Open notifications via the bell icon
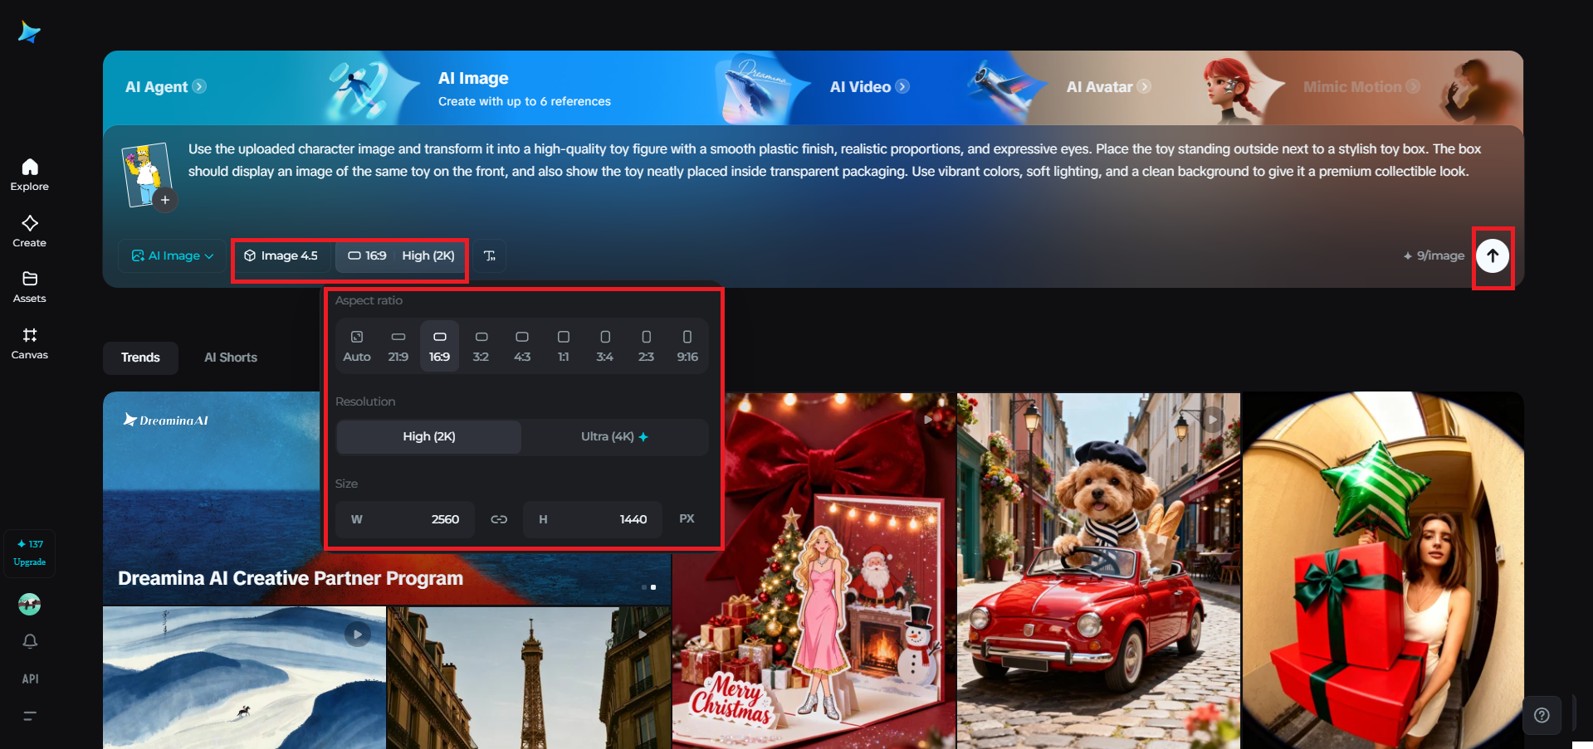The width and height of the screenshot is (1593, 749). tap(29, 641)
